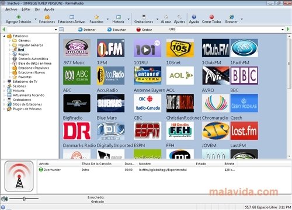Viewport: 292px width, 210px height.
Task: Select the BBC station logo
Action: (x=244, y=75)
